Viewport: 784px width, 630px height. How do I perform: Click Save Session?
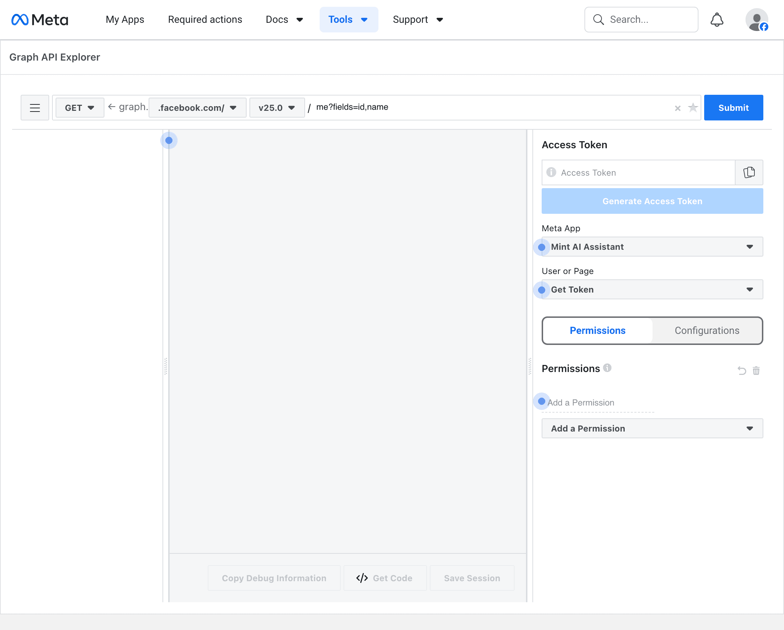click(471, 578)
